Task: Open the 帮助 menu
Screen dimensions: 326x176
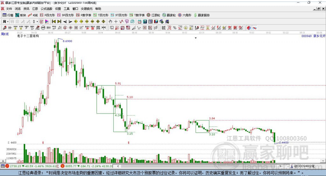Action: click(x=98, y=9)
